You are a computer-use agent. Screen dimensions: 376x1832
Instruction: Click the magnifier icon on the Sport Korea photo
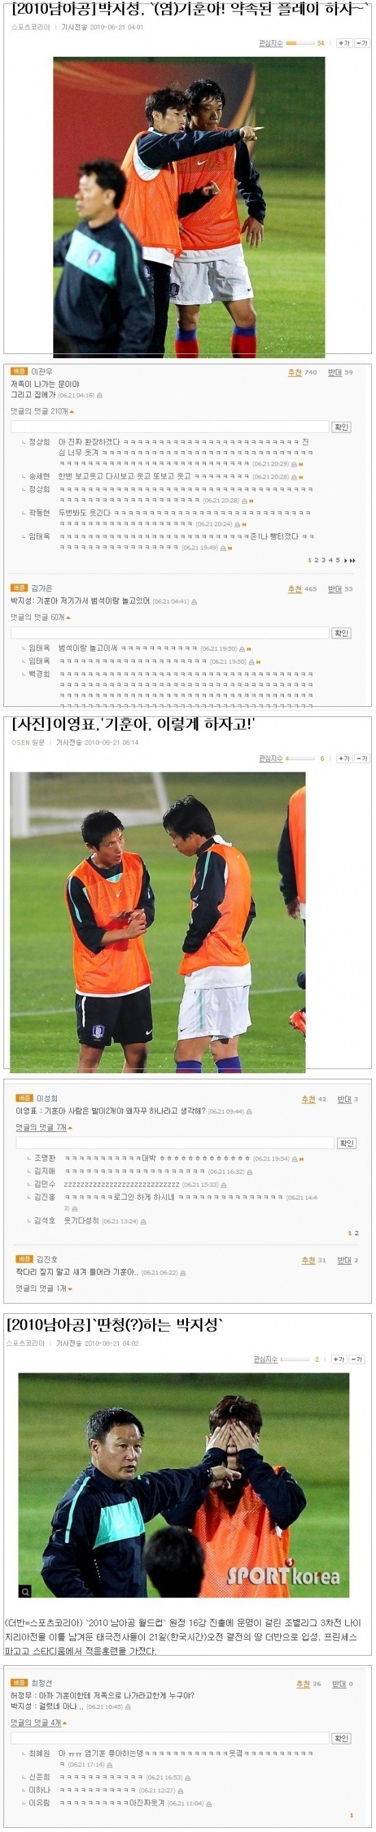coord(25,1590)
